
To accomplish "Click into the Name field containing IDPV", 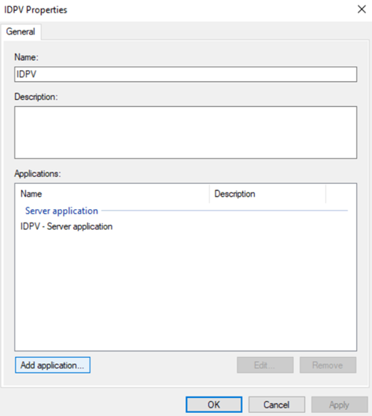I will [186, 74].
